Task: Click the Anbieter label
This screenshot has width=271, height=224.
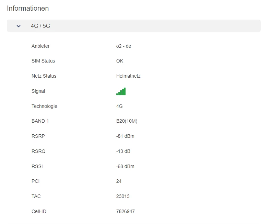Action: click(40, 46)
